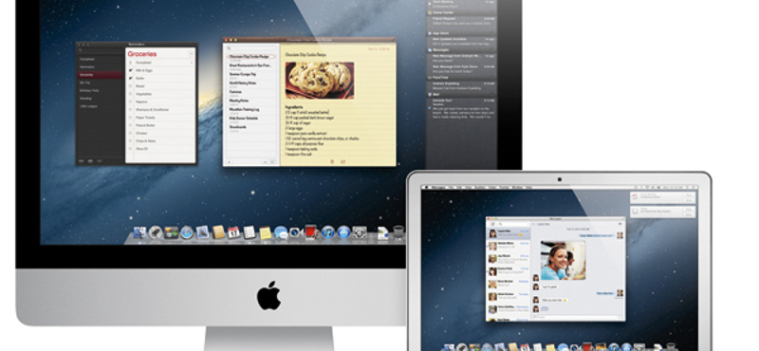This screenshot has width=759, height=351.
Task: Open the yellow Notes icon in dock
Action: tap(266, 232)
